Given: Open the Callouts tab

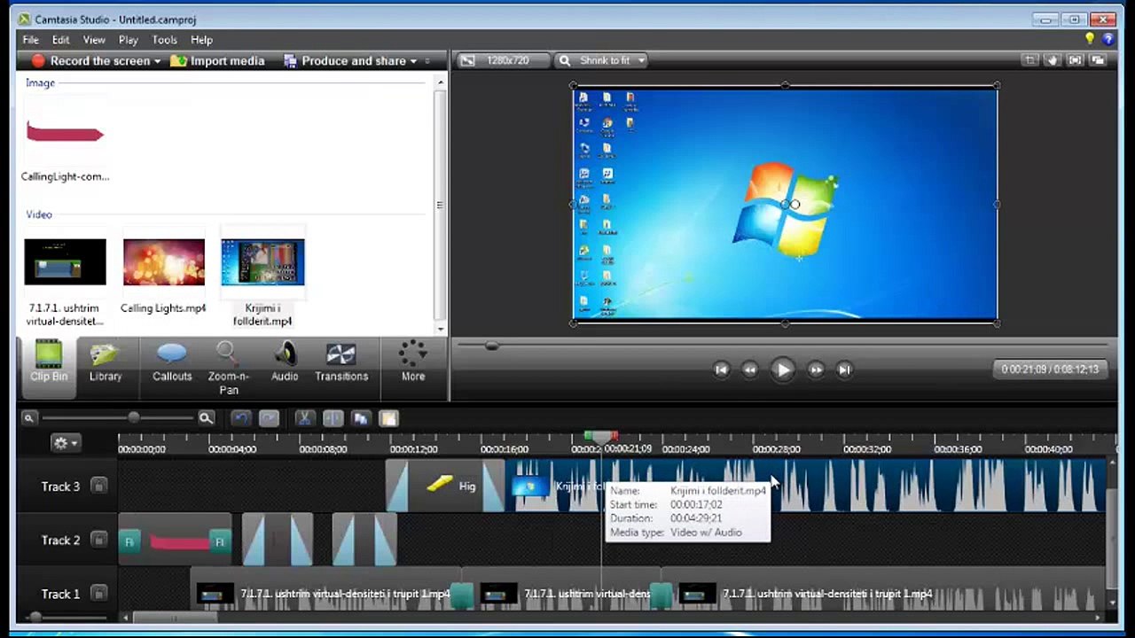Looking at the screenshot, I should [172, 362].
